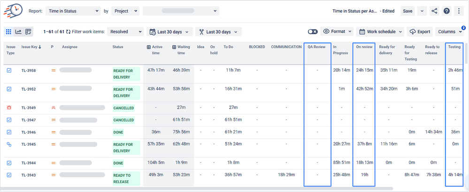This screenshot has height=192, width=469.
Task: Click the refresh icon beside item count
Action: click(68, 32)
